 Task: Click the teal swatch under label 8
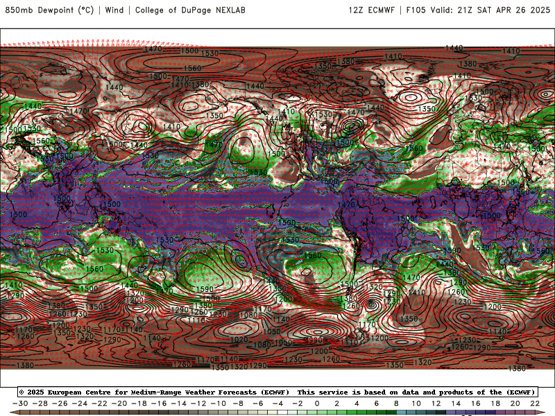[x=401, y=413]
